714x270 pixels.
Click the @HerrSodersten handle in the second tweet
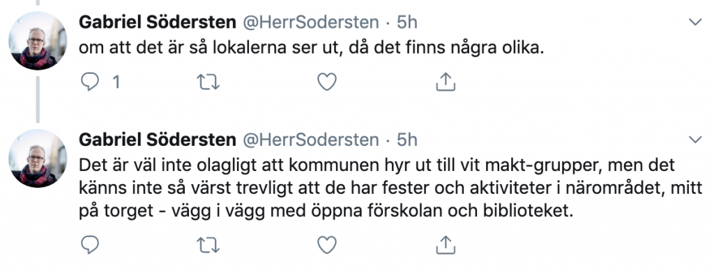tap(310, 140)
